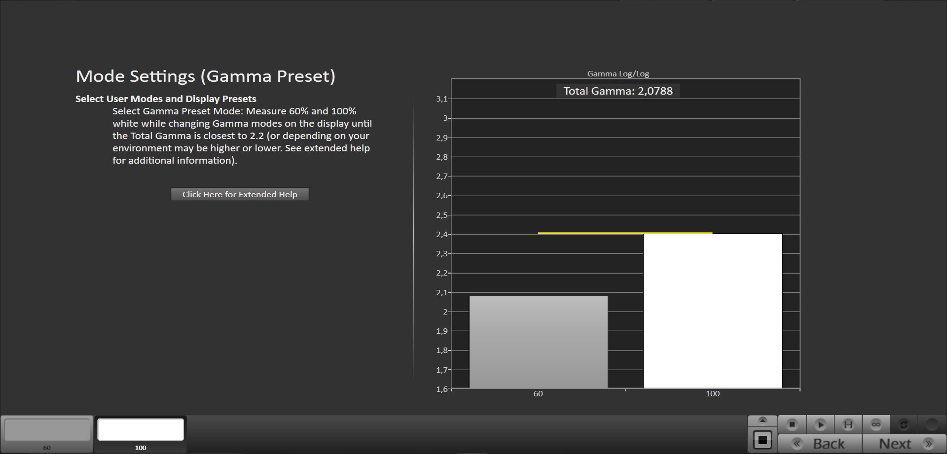The height and width of the screenshot is (454, 947).
Task: Click the dark round indicator icon right of refresh
Action: 931,424
